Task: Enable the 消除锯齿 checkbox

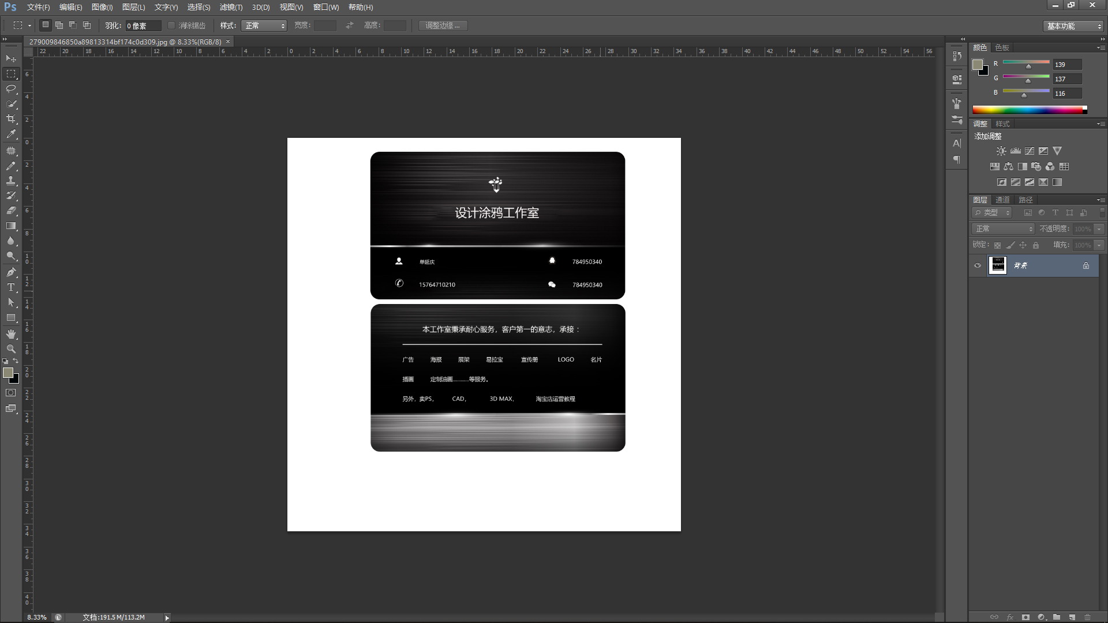Action: click(171, 25)
